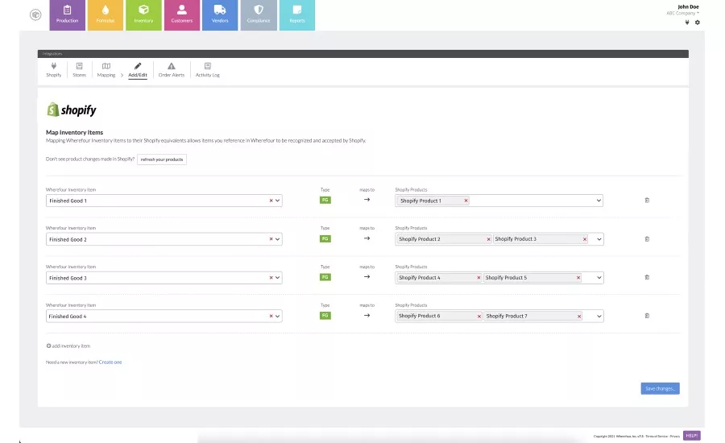Open the Reports module tile
Viewport: 725px width, 443px height.
point(296,15)
